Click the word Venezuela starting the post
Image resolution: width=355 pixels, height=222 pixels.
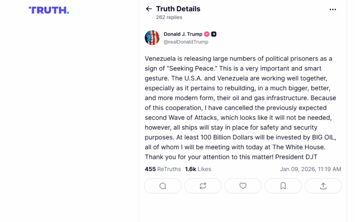tap(160, 58)
